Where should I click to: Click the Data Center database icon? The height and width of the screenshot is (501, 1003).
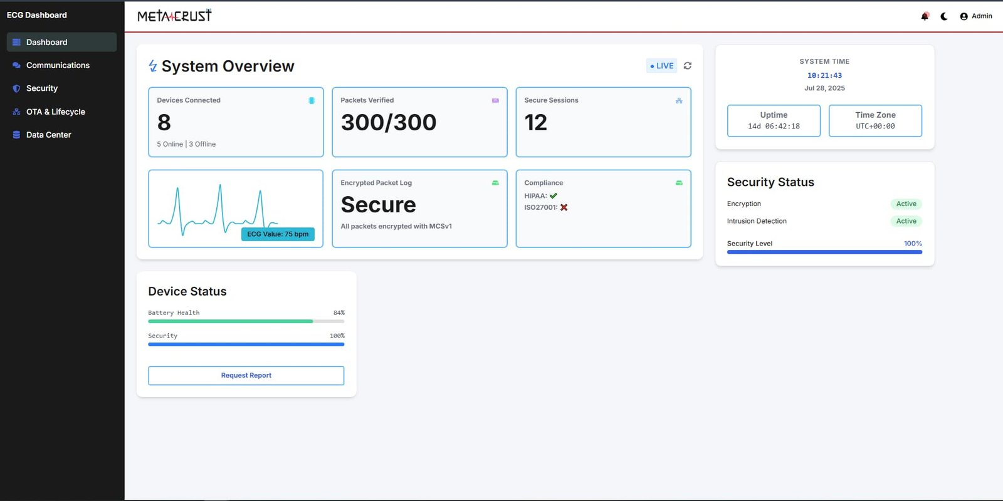[17, 135]
